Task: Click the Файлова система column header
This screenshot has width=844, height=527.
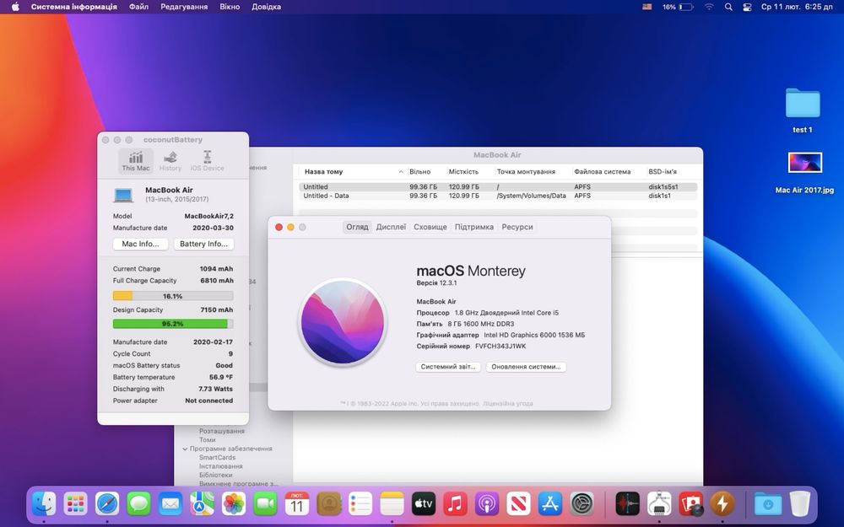Action: click(602, 171)
